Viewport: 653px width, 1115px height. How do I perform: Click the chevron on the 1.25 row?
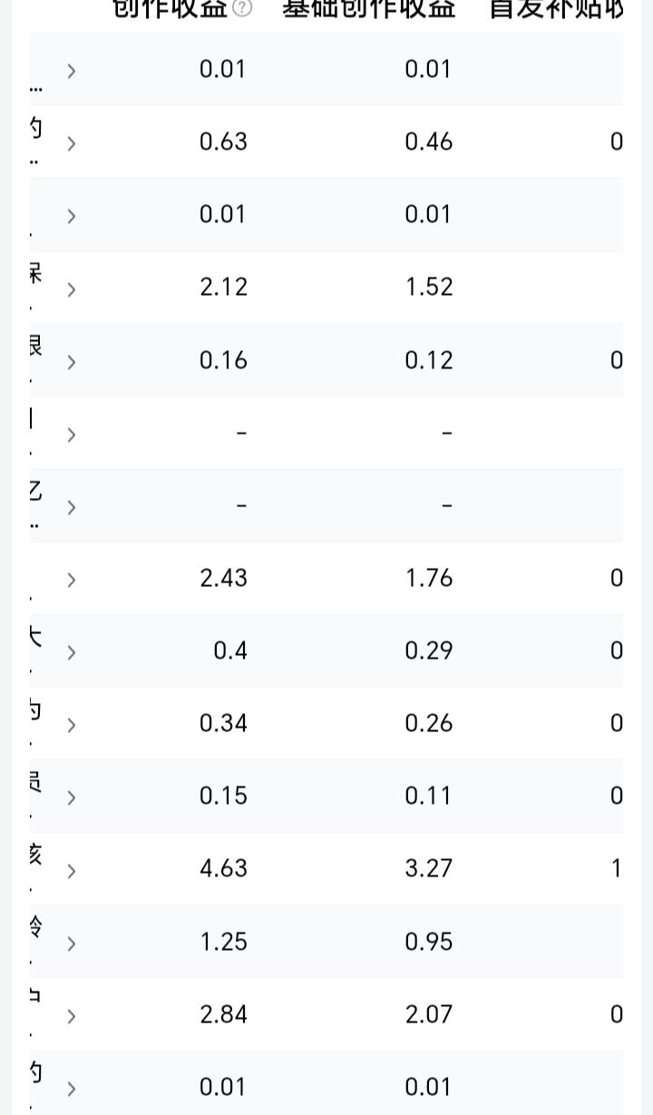(x=72, y=944)
